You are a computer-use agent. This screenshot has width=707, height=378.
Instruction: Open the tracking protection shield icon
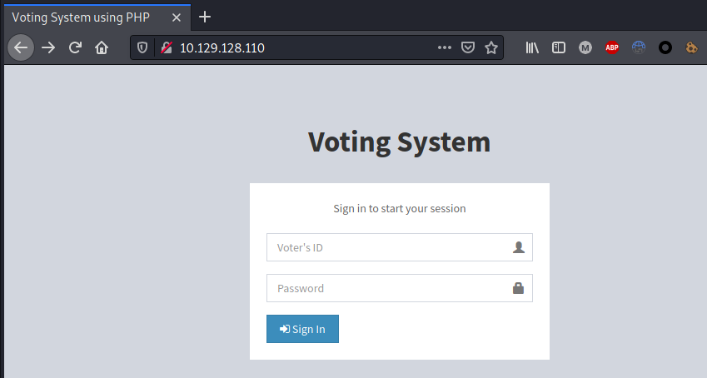click(x=142, y=47)
